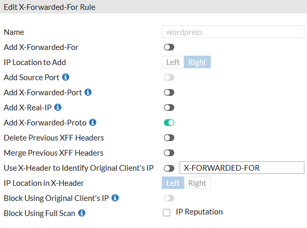Choose Right for IP Location in X-Header

point(197,183)
